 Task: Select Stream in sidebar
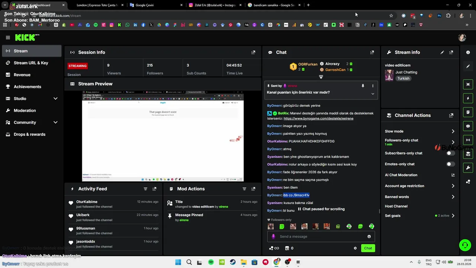click(32, 51)
